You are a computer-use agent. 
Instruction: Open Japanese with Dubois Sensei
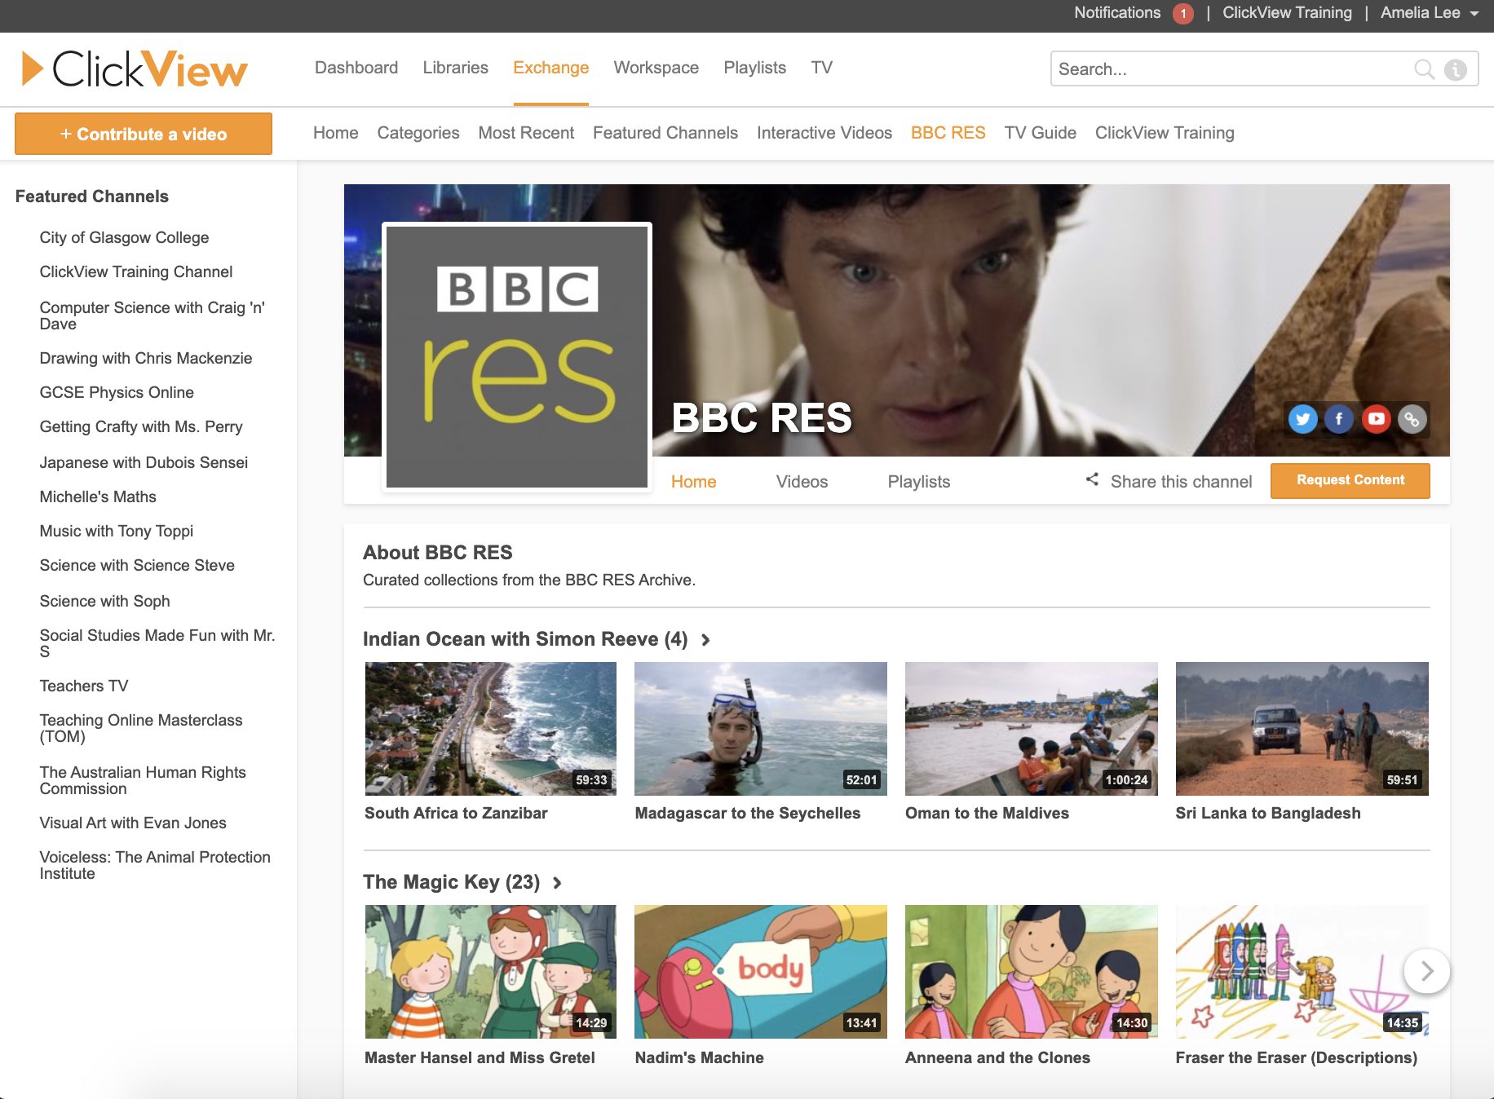[x=144, y=462]
